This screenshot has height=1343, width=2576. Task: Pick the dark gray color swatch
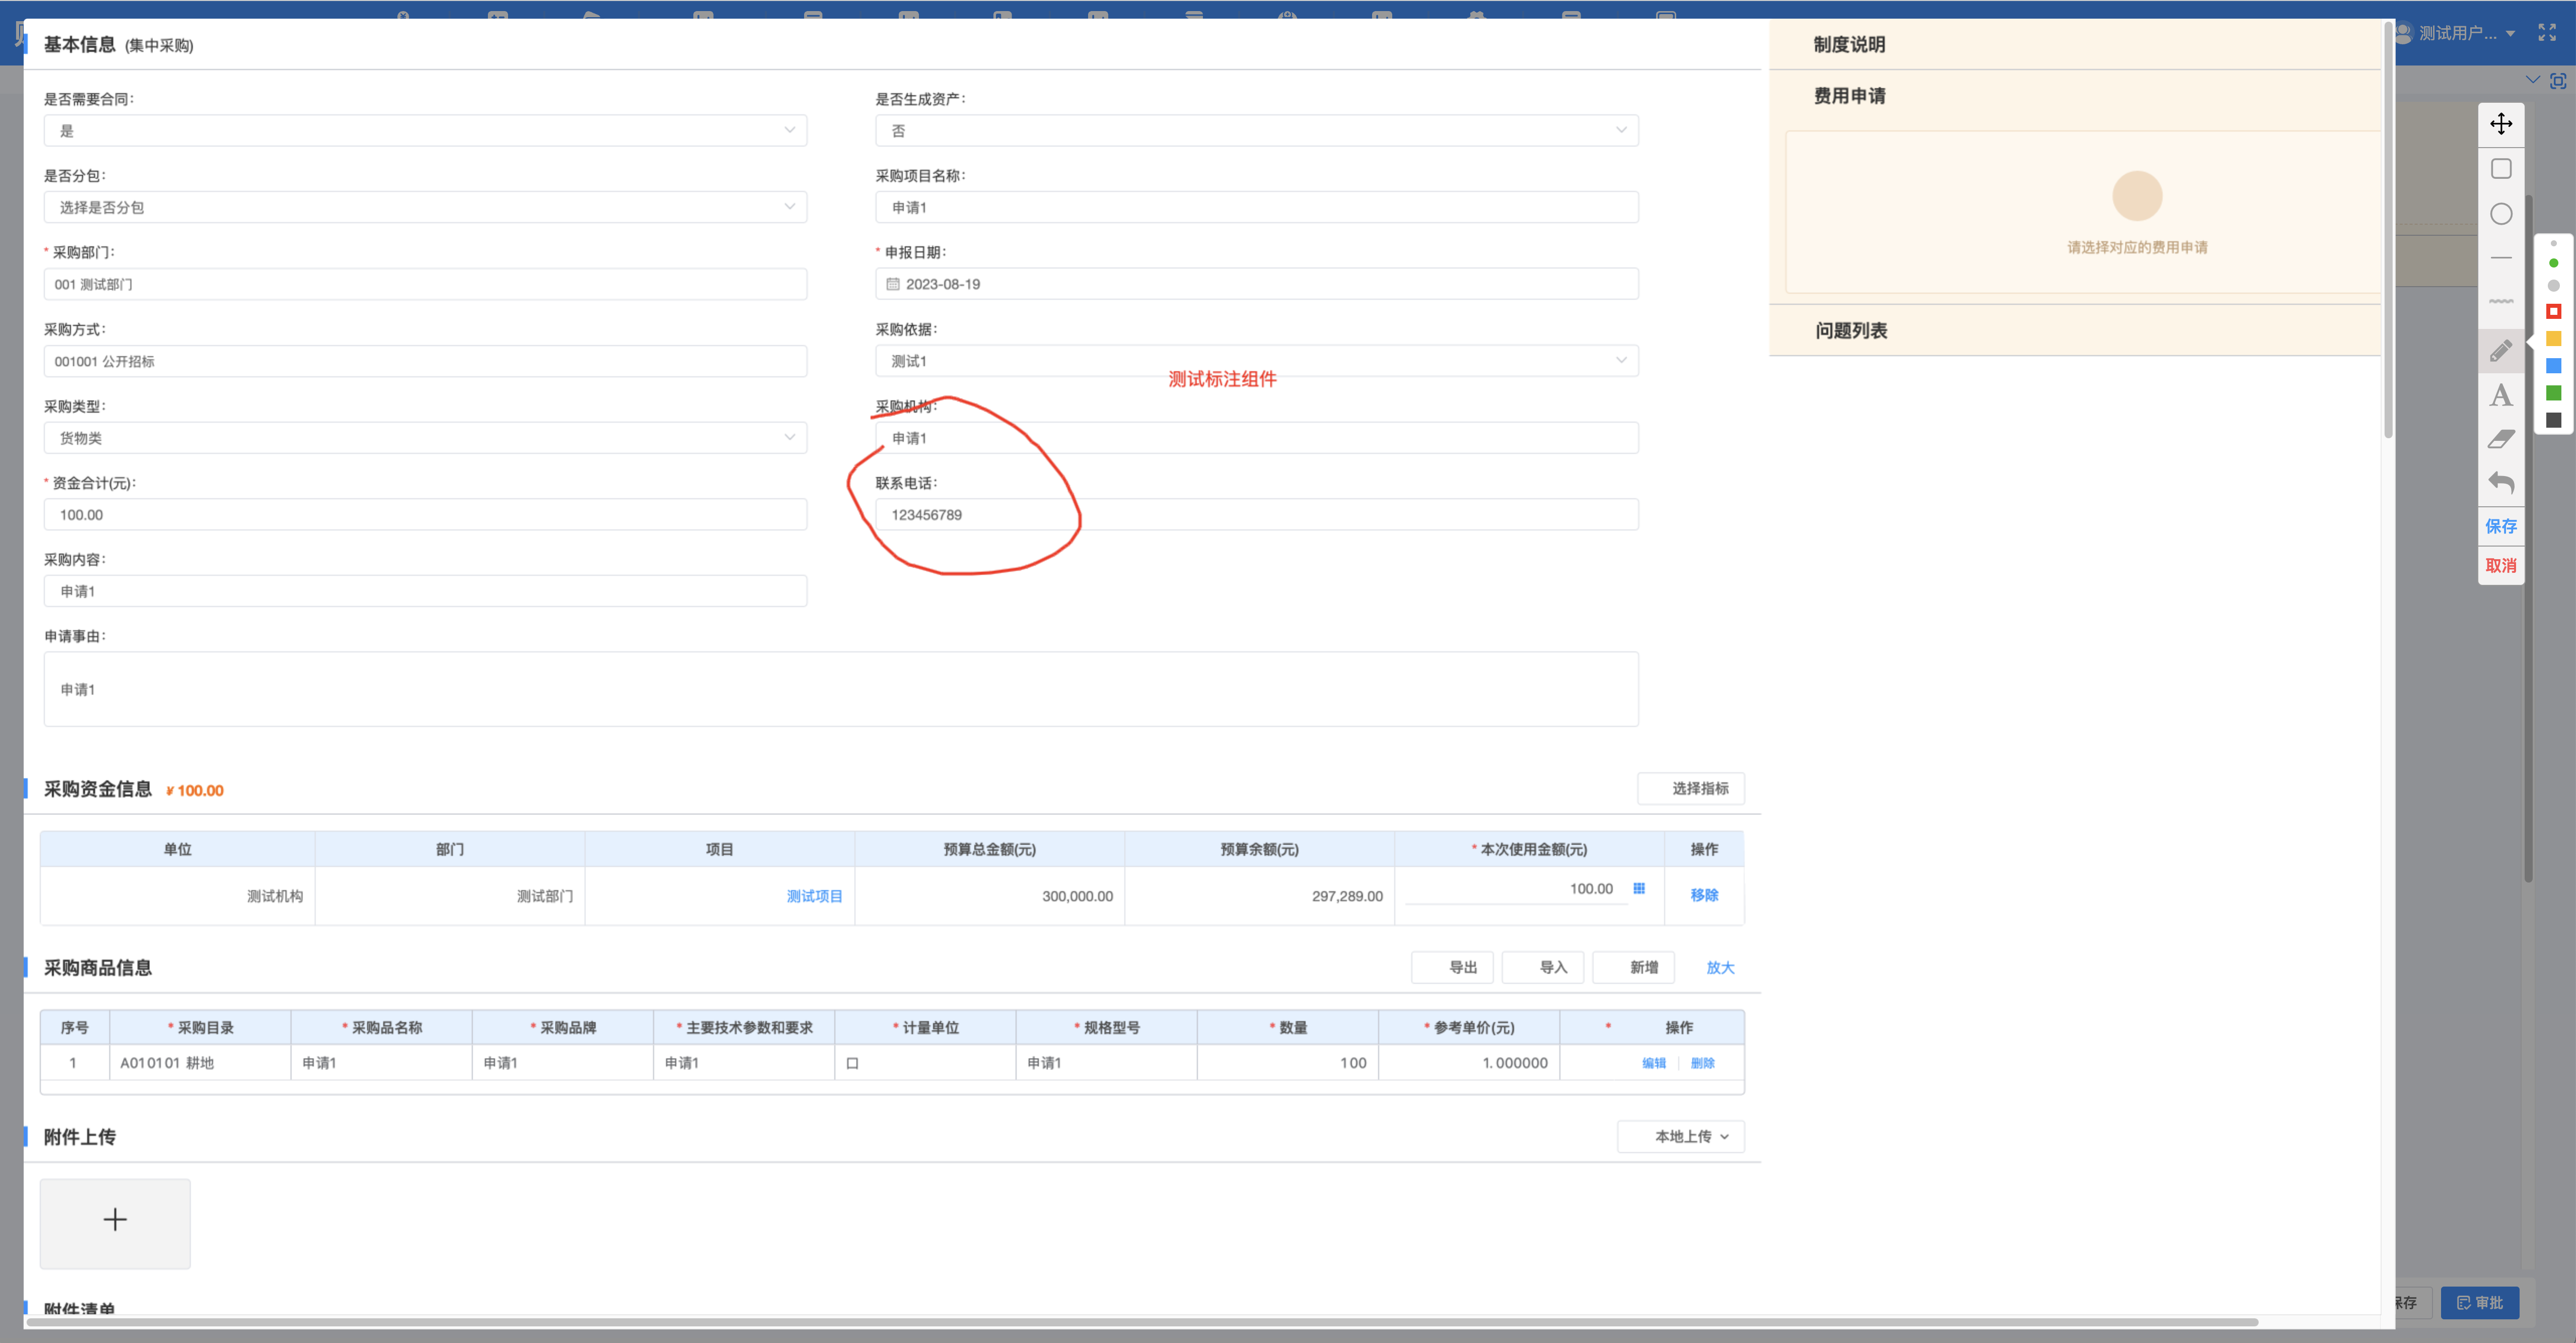click(x=2553, y=420)
